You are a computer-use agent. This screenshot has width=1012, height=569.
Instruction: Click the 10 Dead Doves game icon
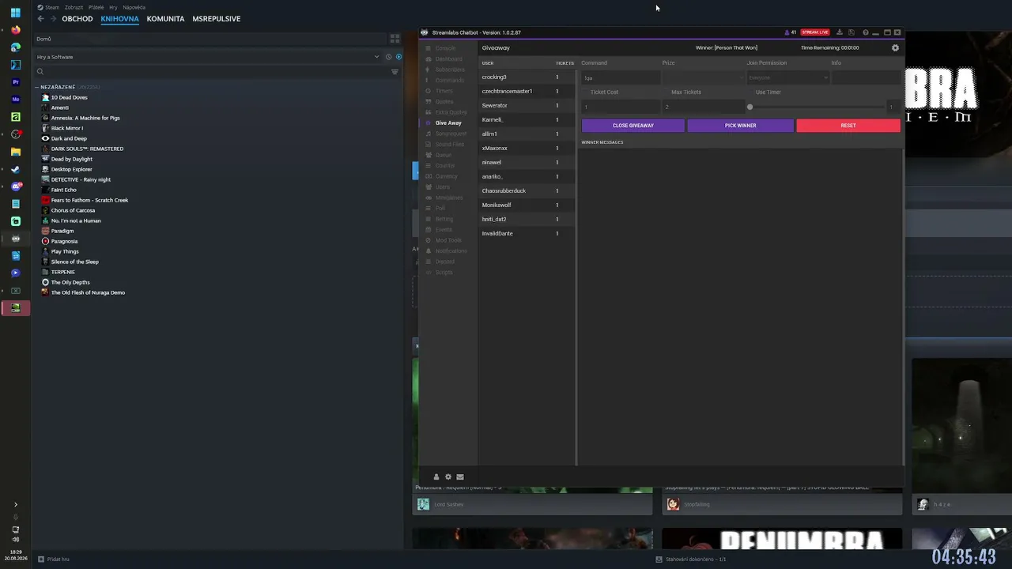pos(46,97)
